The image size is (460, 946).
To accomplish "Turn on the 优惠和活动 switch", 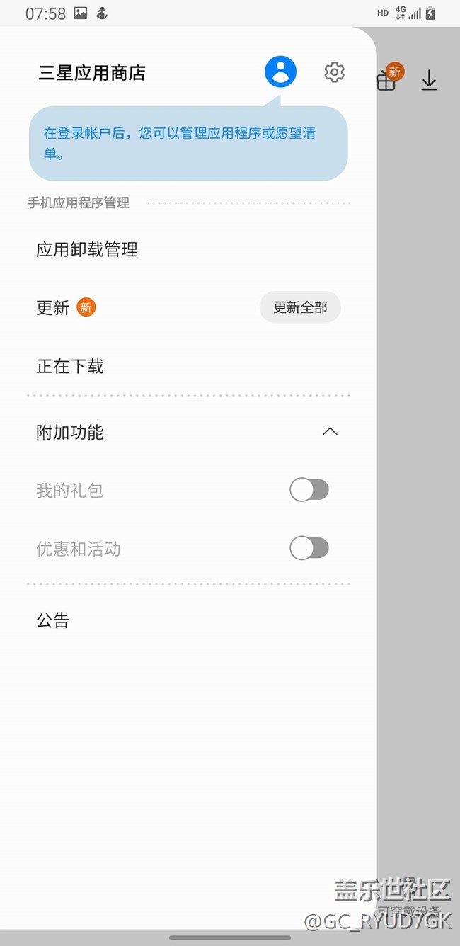I will [x=309, y=548].
